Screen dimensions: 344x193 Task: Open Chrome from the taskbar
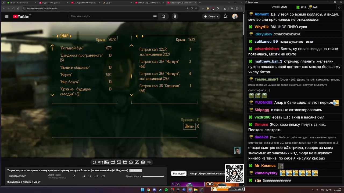point(148,190)
